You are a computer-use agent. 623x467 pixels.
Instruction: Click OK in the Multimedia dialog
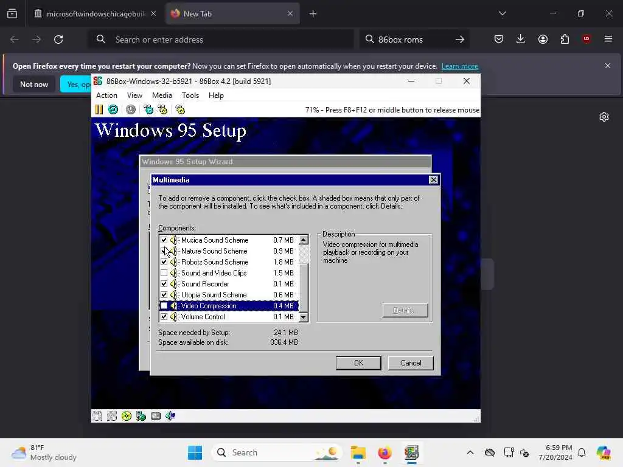(358, 363)
